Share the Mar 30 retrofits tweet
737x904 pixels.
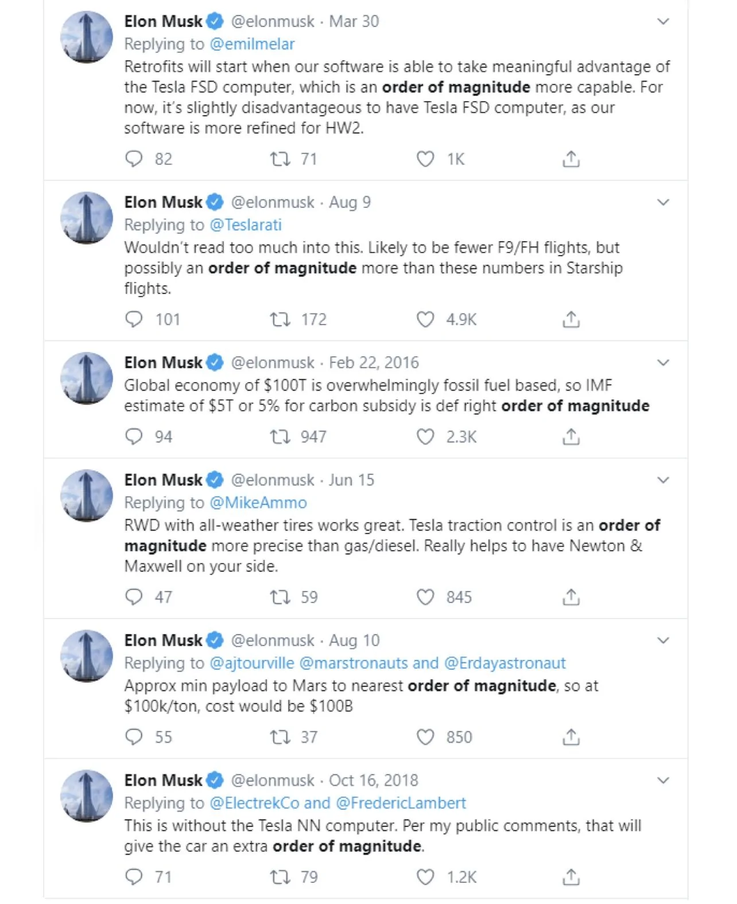(x=571, y=159)
